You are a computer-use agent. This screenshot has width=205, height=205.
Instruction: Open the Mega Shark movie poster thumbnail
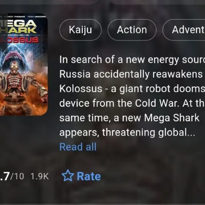click(24, 64)
